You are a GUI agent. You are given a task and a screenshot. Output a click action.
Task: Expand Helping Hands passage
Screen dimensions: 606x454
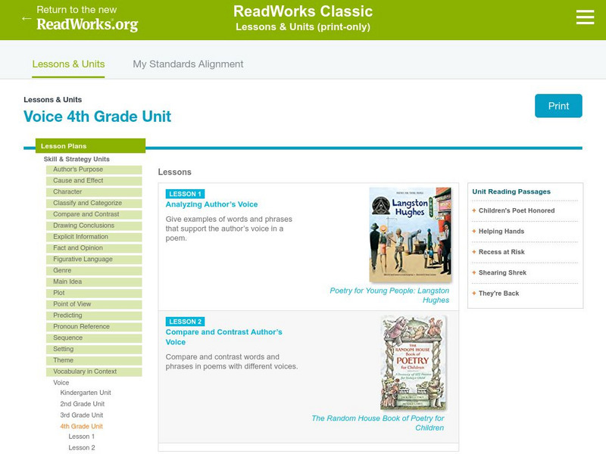(x=501, y=232)
